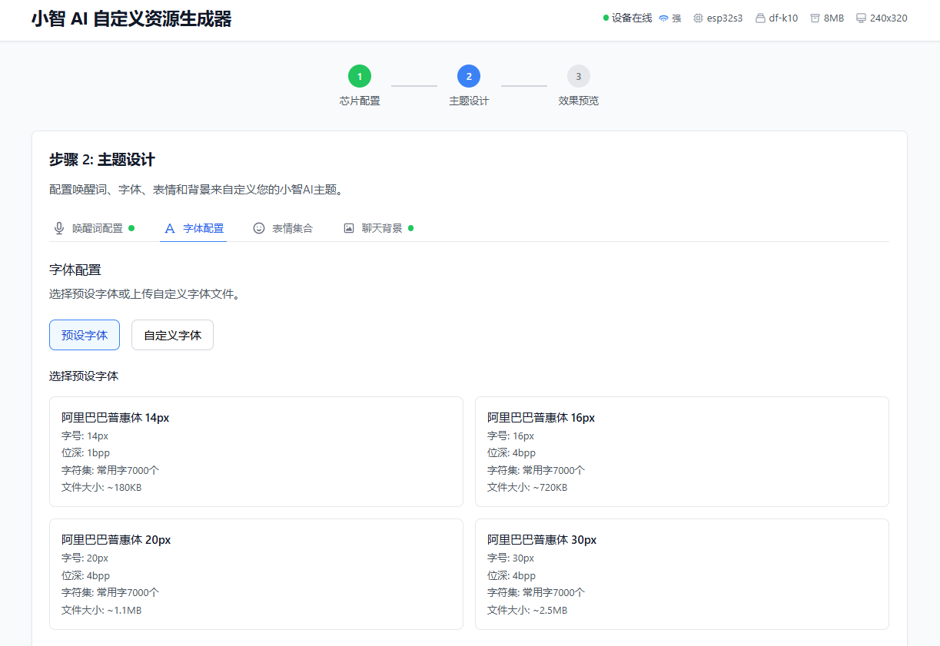
Task: Click the 选择预设字体 label
Action: [x=84, y=376]
